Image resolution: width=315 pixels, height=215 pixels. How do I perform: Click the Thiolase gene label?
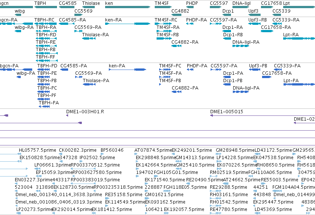[x=91, y=3]
